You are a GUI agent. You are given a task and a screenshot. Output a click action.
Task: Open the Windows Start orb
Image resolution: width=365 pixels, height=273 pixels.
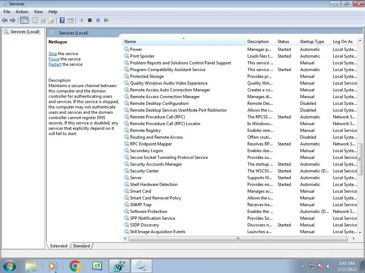(10, 266)
